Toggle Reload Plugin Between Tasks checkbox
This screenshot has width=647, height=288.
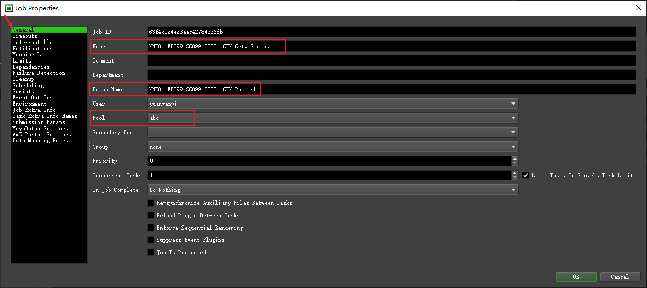coord(151,215)
